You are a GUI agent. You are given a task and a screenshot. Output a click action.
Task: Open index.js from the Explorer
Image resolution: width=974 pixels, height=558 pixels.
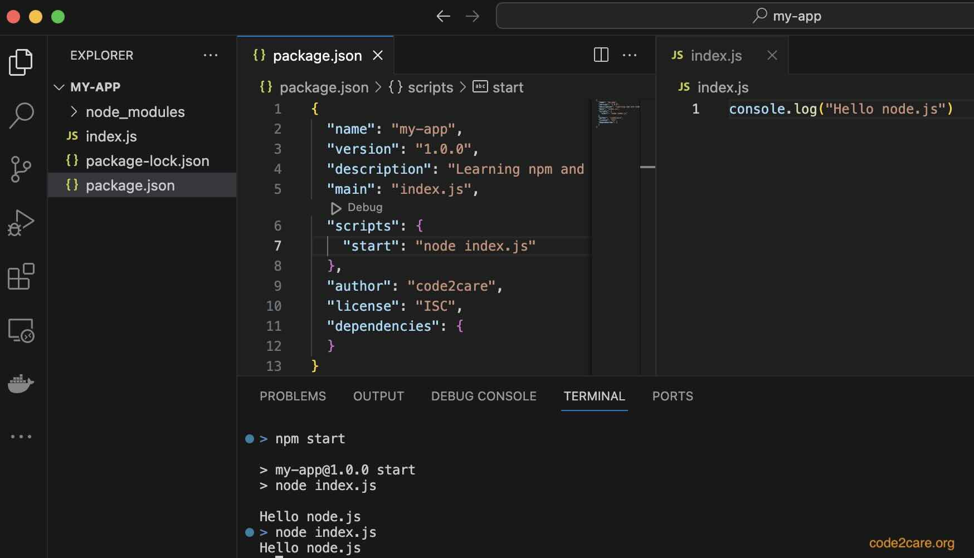pos(111,136)
